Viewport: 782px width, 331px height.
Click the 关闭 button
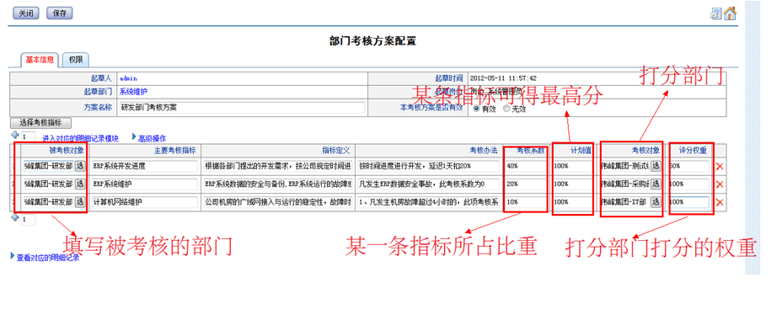coord(25,13)
